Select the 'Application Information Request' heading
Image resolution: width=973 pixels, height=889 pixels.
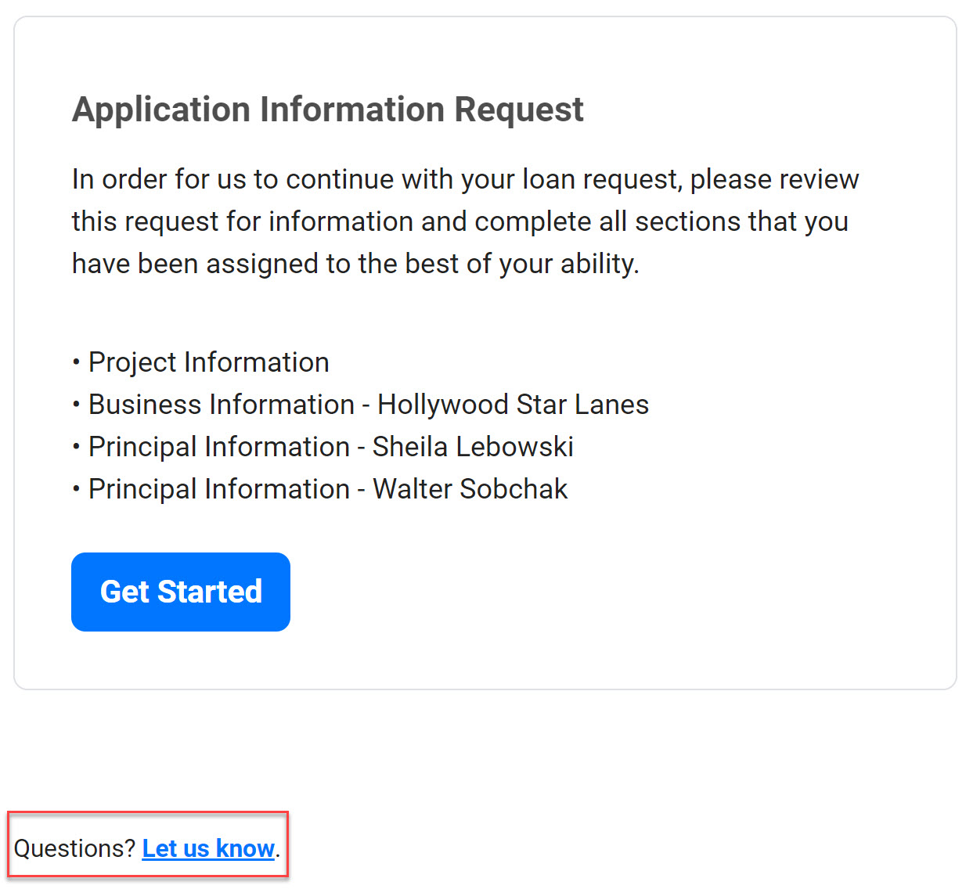pos(328,110)
